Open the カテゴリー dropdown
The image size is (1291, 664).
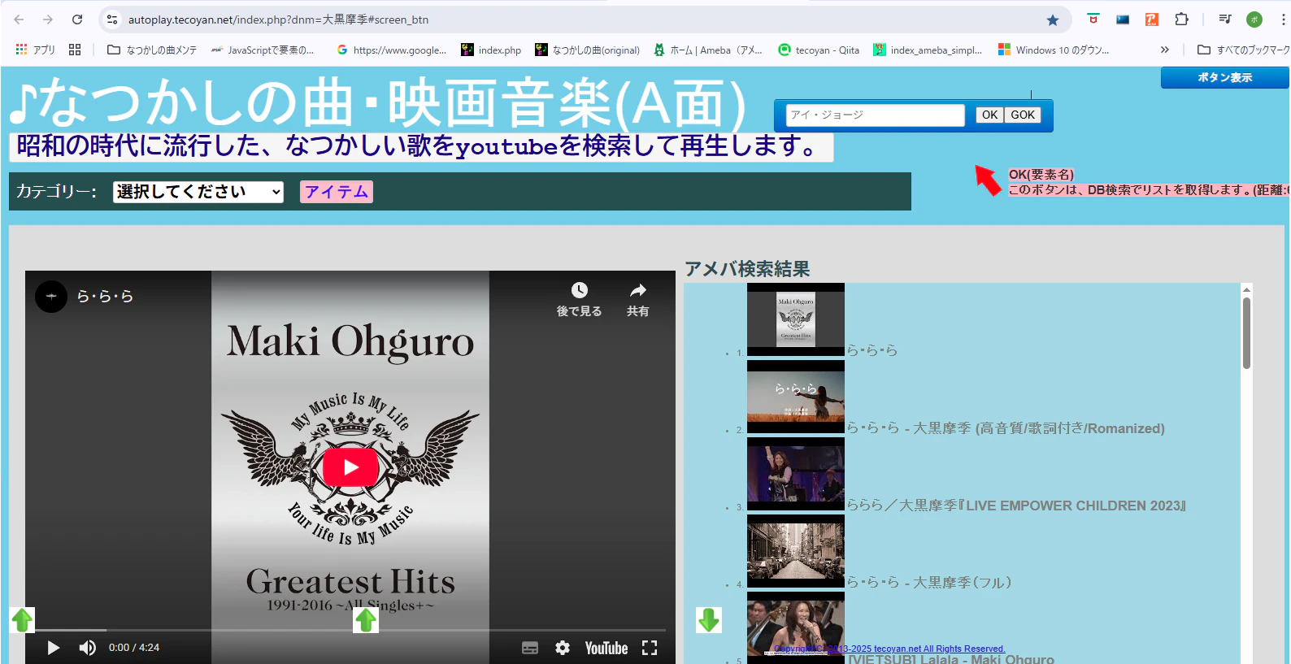198,192
